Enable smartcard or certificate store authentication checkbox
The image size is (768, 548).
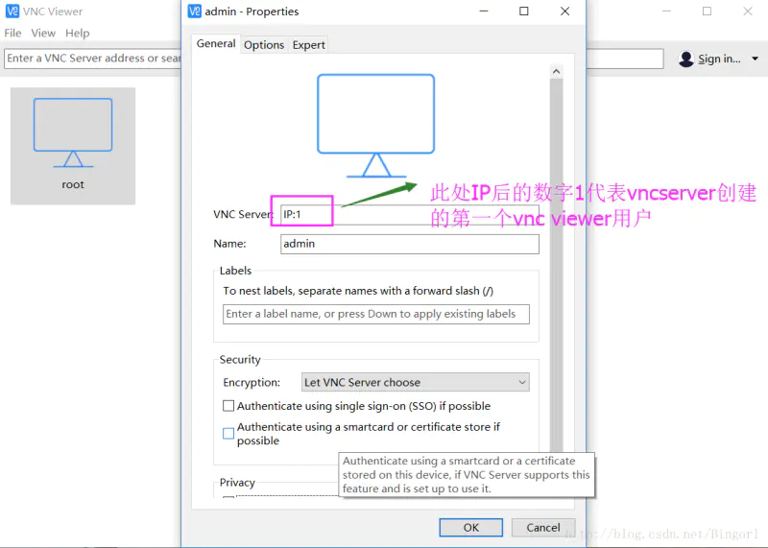pos(228,434)
